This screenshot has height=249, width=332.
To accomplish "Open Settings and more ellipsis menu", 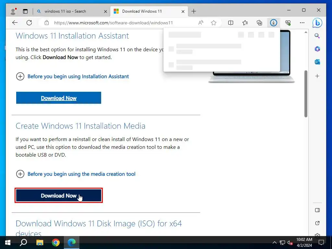I will [302, 23].
